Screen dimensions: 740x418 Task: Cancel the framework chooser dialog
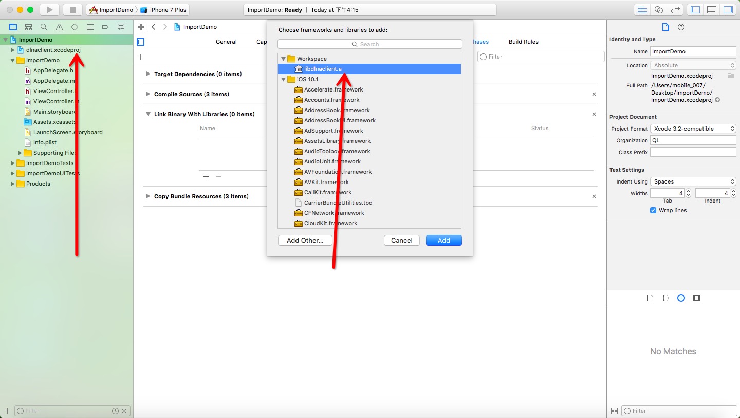(x=402, y=240)
